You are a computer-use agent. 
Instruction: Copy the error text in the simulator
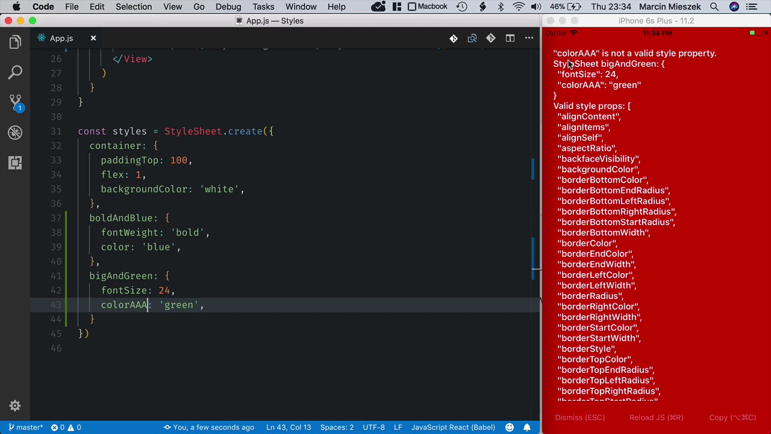pos(732,417)
